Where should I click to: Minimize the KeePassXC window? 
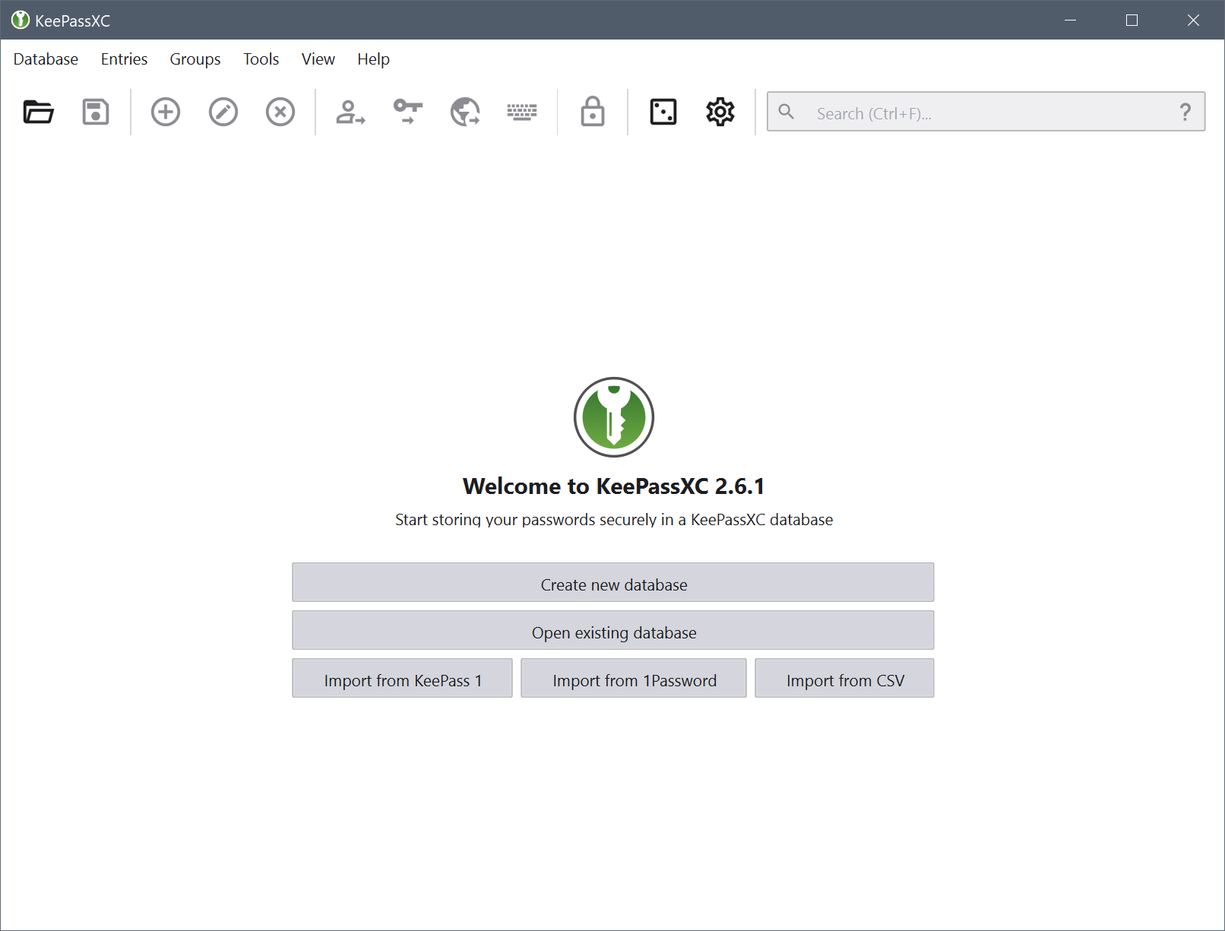[1071, 21]
